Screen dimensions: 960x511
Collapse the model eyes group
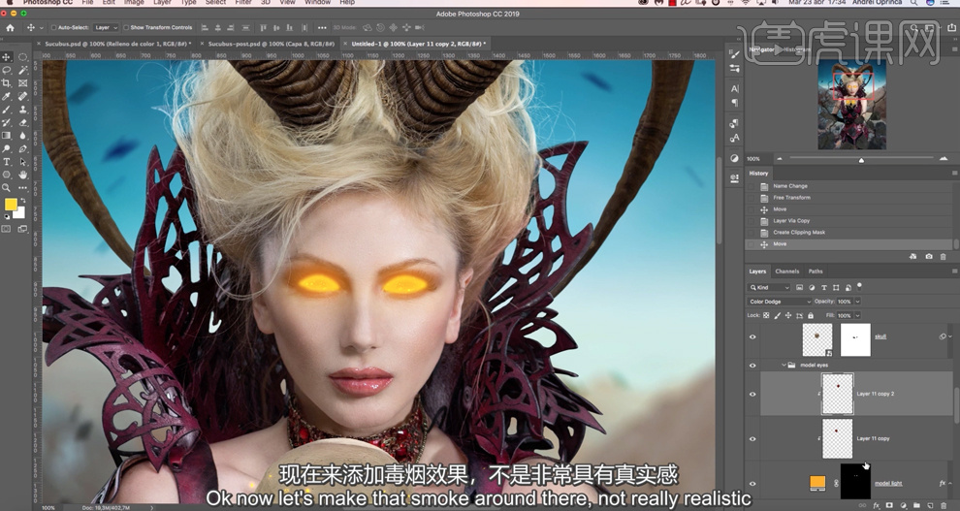pyautogui.click(x=784, y=366)
